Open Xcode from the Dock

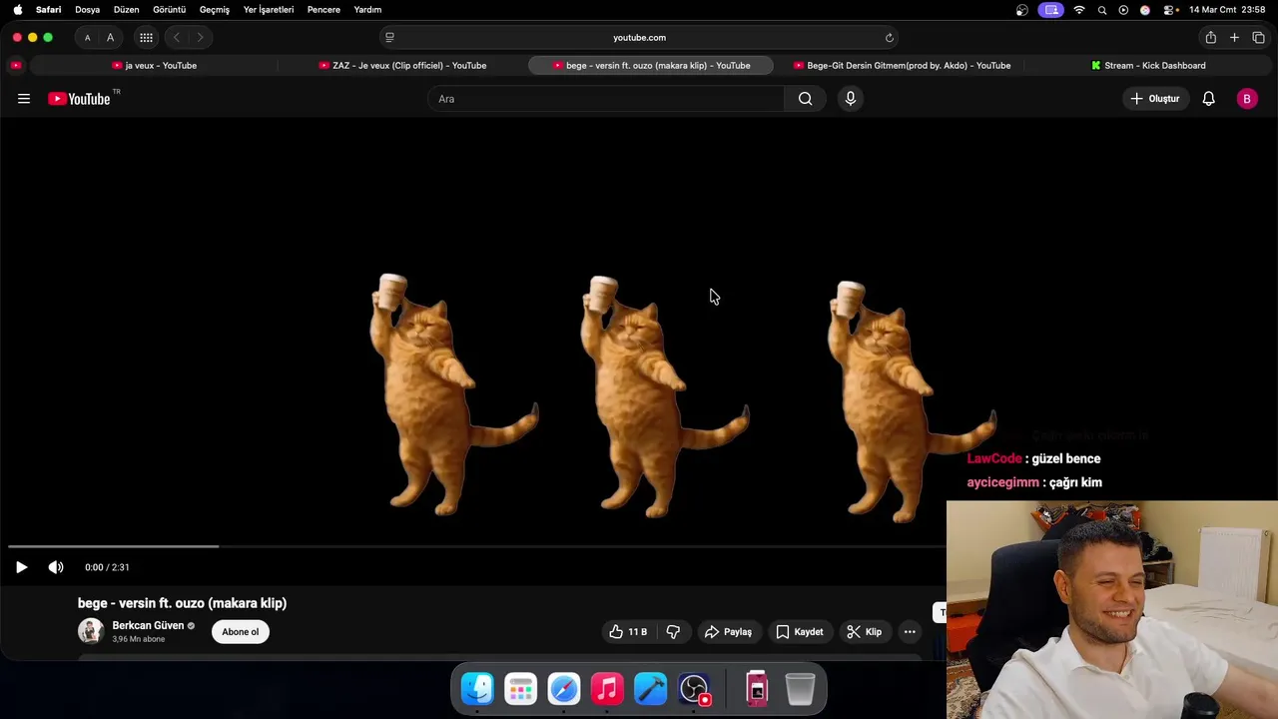pyautogui.click(x=650, y=689)
